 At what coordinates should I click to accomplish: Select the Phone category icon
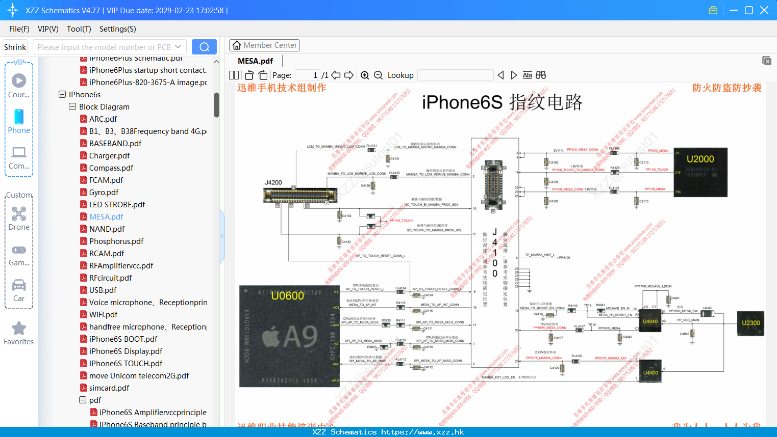click(x=19, y=121)
